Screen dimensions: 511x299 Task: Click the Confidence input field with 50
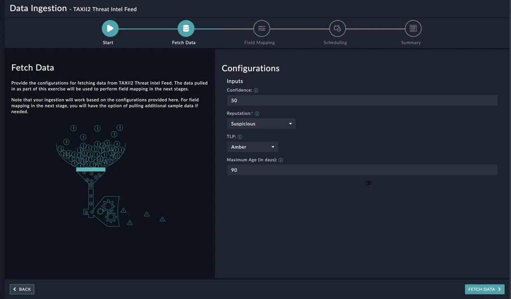pyautogui.click(x=362, y=100)
